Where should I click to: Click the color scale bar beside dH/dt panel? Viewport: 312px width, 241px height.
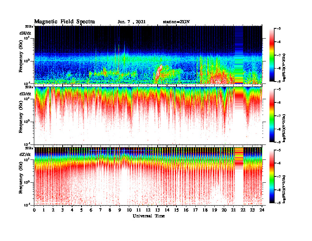point(272,55)
